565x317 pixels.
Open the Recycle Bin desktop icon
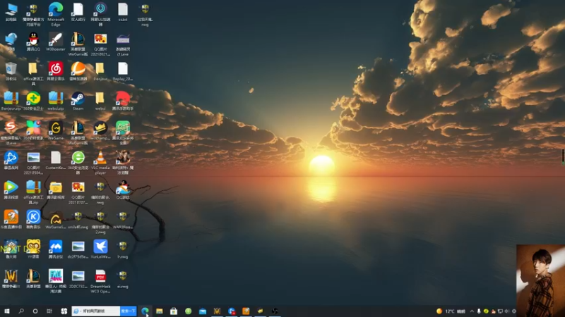11,71
